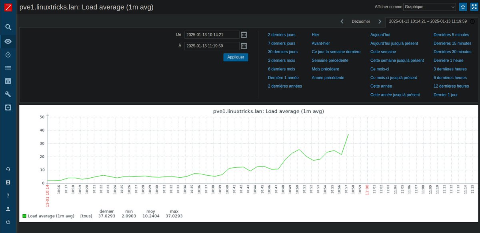The width and height of the screenshot is (480, 233).
Task: Open the Afficher comme Graphique dropdown
Action: pos(430,7)
